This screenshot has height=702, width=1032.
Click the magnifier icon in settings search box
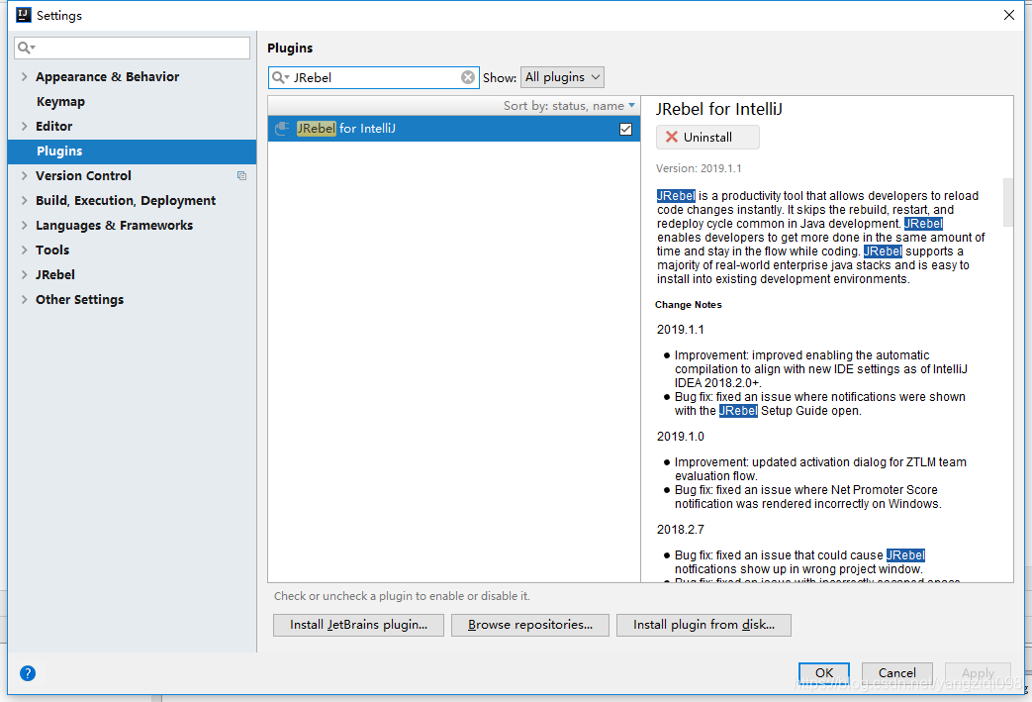(x=27, y=48)
